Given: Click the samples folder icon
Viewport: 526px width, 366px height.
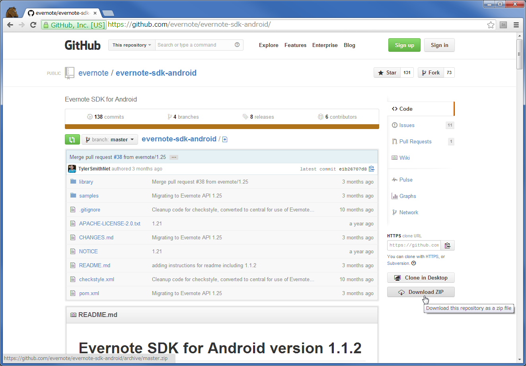Looking at the screenshot, I should pos(73,196).
